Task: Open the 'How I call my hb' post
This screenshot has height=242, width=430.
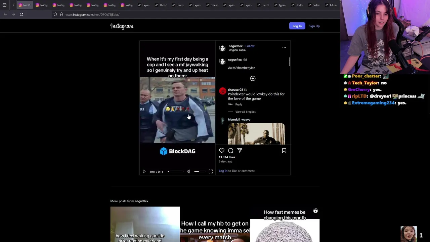Action: 215,224
